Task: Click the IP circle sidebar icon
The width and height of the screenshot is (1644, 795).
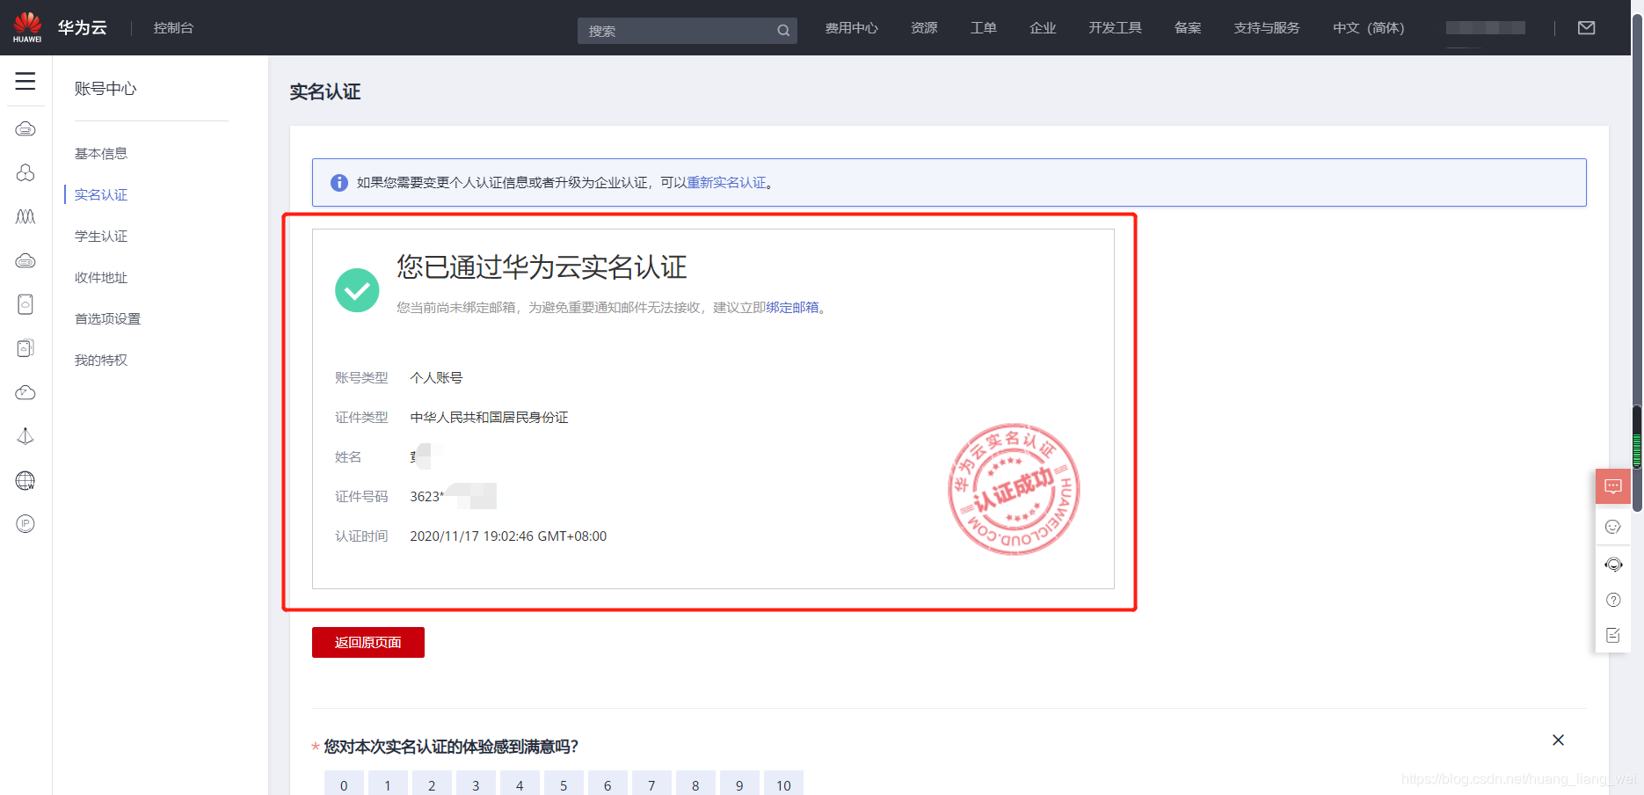Action: point(25,524)
